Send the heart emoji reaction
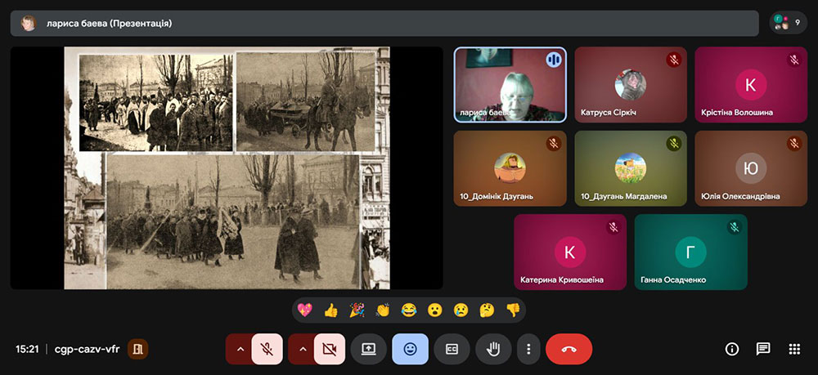This screenshot has height=375, width=818. coord(305,310)
